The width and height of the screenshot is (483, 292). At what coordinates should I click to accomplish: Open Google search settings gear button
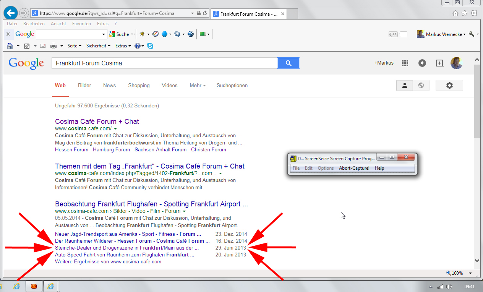click(x=449, y=86)
